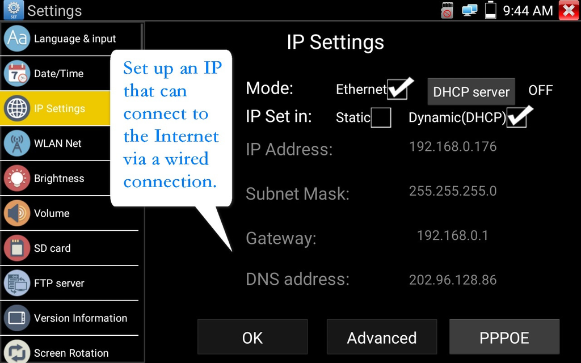Select the WLAN Net antenna icon

tap(17, 143)
